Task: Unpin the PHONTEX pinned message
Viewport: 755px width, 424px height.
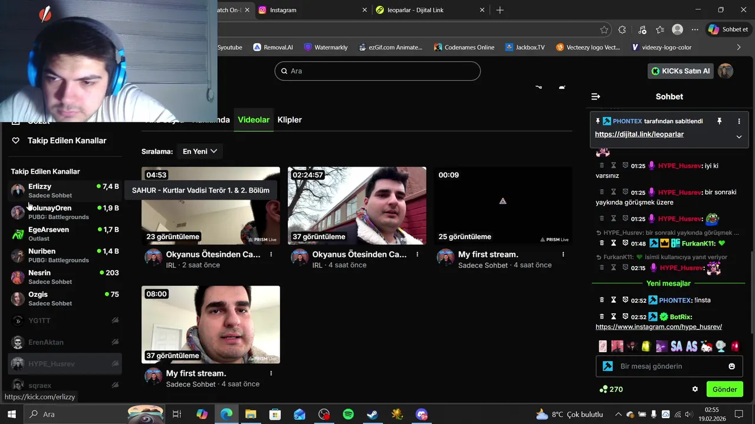Action: click(x=719, y=121)
